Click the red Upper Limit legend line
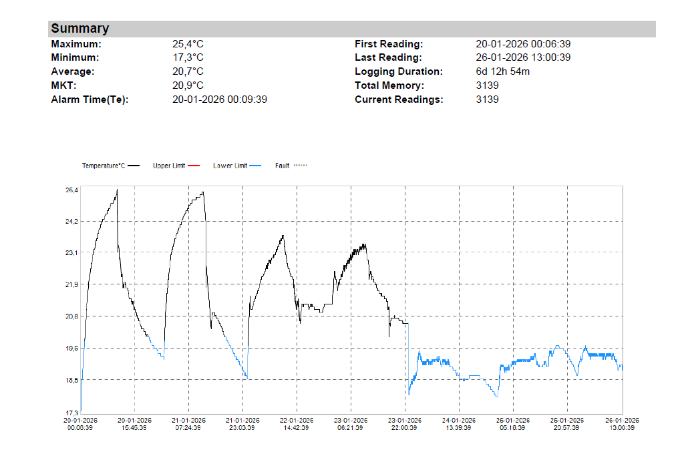Viewport: 684px width, 462px height. click(x=194, y=166)
